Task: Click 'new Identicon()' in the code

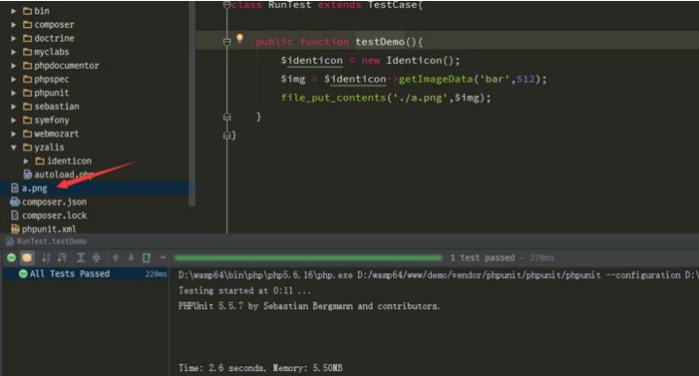Action: [411, 60]
